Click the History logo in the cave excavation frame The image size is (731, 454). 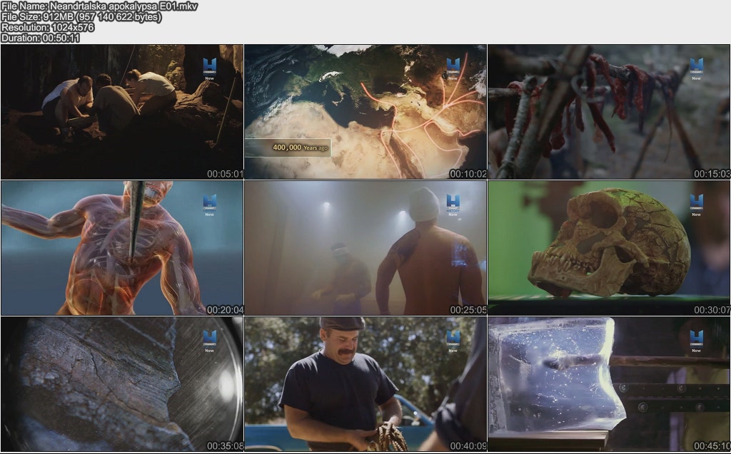(x=209, y=68)
